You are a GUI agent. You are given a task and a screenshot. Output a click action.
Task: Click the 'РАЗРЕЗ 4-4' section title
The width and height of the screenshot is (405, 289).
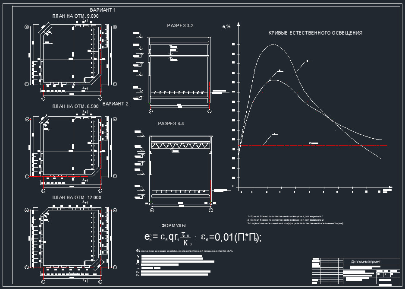[x=171, y=124]
